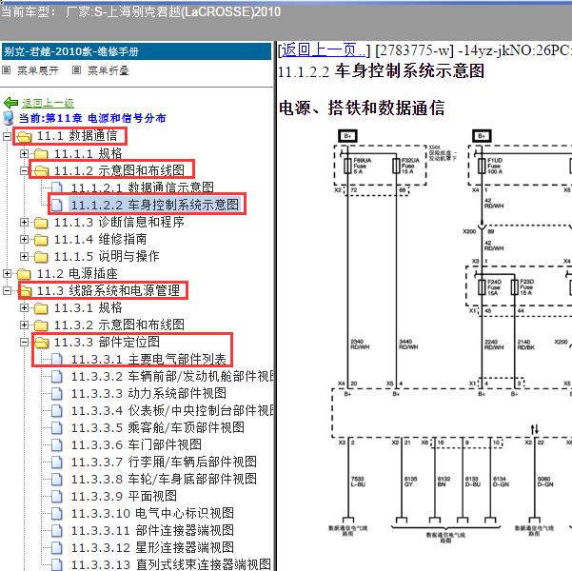The image size is (572, 571).
Task: Click page icon of 11.3.3.6 车门部件视图
Action: 57,445
